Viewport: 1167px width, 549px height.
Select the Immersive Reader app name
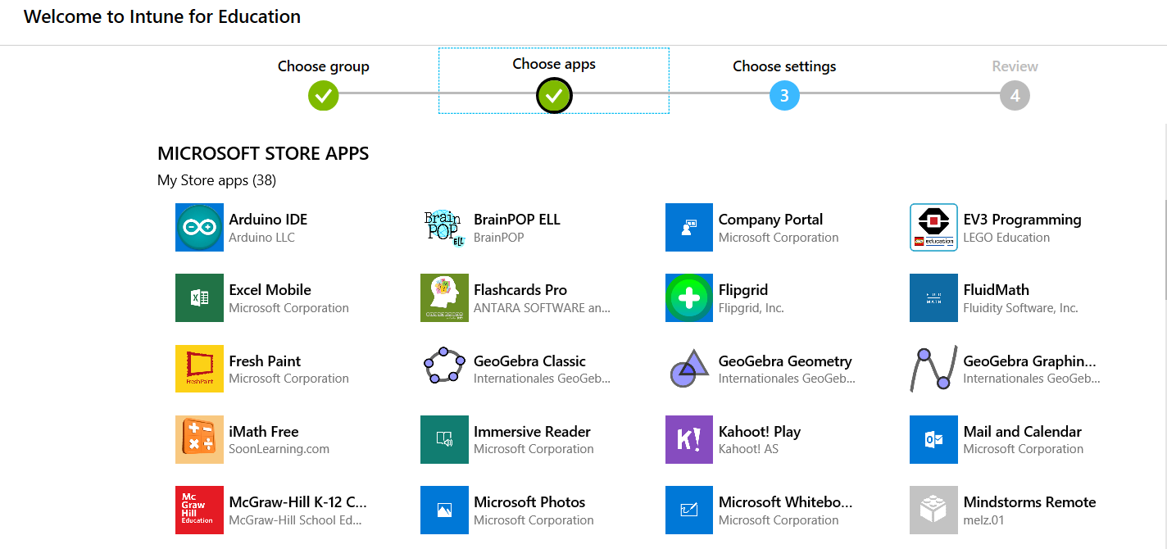[x=532, y=431]
